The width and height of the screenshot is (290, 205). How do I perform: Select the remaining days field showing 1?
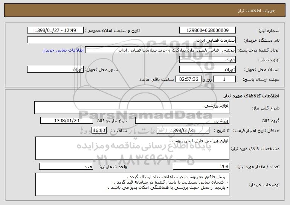[x=224, y=79]
